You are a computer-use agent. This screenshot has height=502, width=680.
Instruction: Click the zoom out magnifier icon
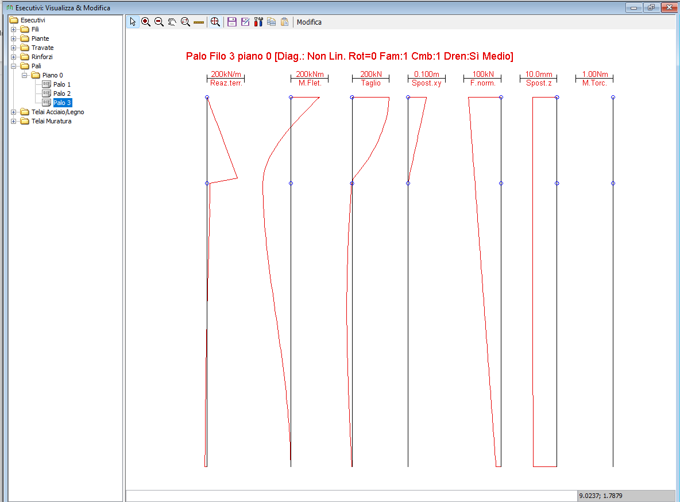[159, 22]
